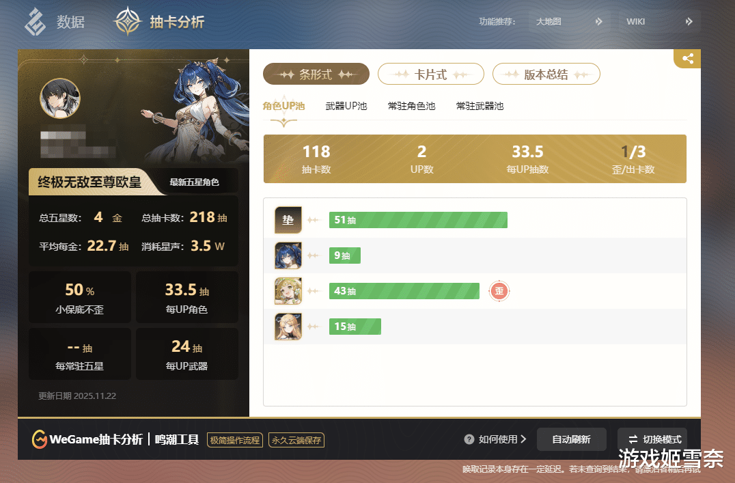
Task: Click the 51抽 green progress bar
Action: [418, 220]
